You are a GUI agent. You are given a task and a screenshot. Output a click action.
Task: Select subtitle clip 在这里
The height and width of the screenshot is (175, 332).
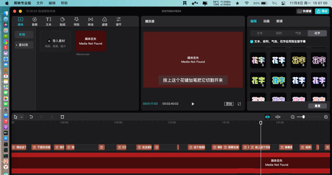point(144,147)
